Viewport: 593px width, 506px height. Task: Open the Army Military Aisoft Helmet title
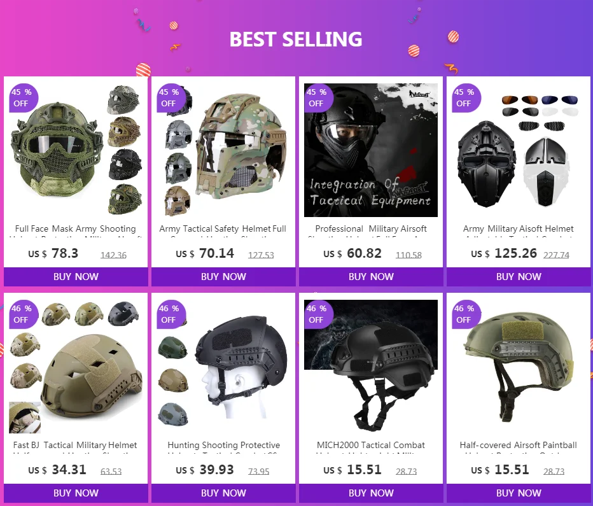[x=519, y=228]
